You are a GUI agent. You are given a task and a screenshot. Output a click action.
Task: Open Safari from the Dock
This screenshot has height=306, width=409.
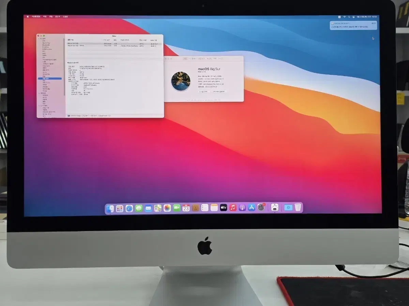point(129,208)
